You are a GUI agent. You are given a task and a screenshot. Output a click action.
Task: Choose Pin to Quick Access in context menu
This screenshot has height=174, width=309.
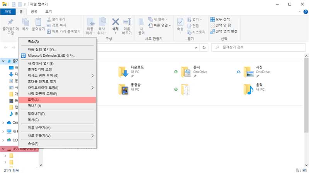[x=57, y=69]
